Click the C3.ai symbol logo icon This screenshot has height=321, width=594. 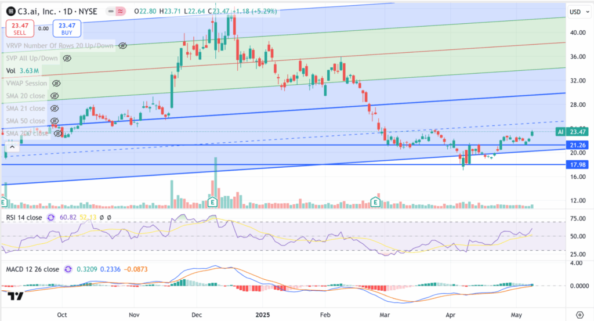point(11,12)
